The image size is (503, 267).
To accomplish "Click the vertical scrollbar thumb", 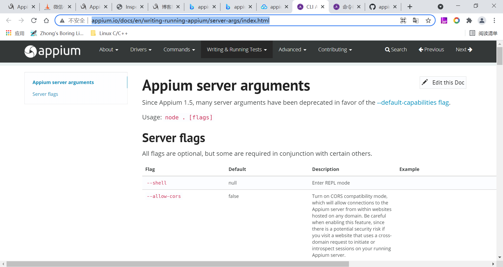I will point(500,56).
